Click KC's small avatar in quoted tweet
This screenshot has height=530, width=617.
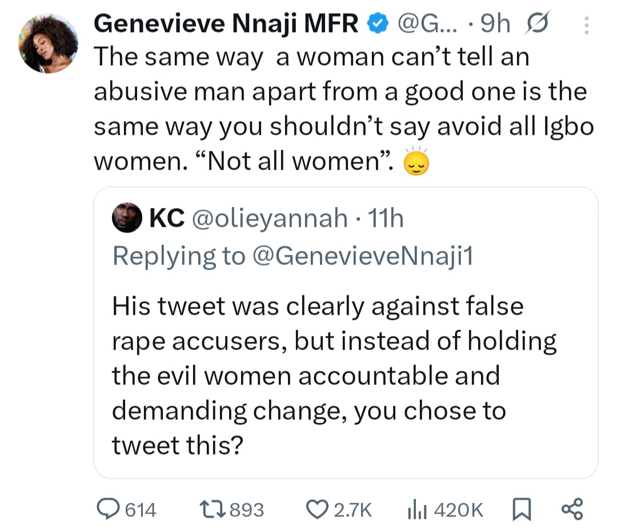[126, 218]
